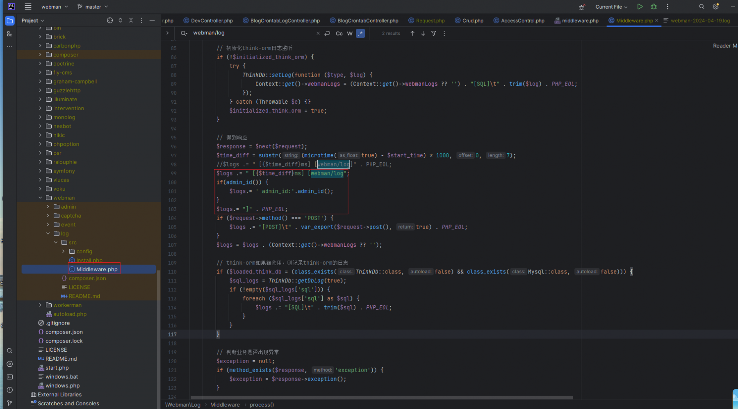
Task: Expand the workerman folder
Action: pyautogui.click(x=40, y=305)
